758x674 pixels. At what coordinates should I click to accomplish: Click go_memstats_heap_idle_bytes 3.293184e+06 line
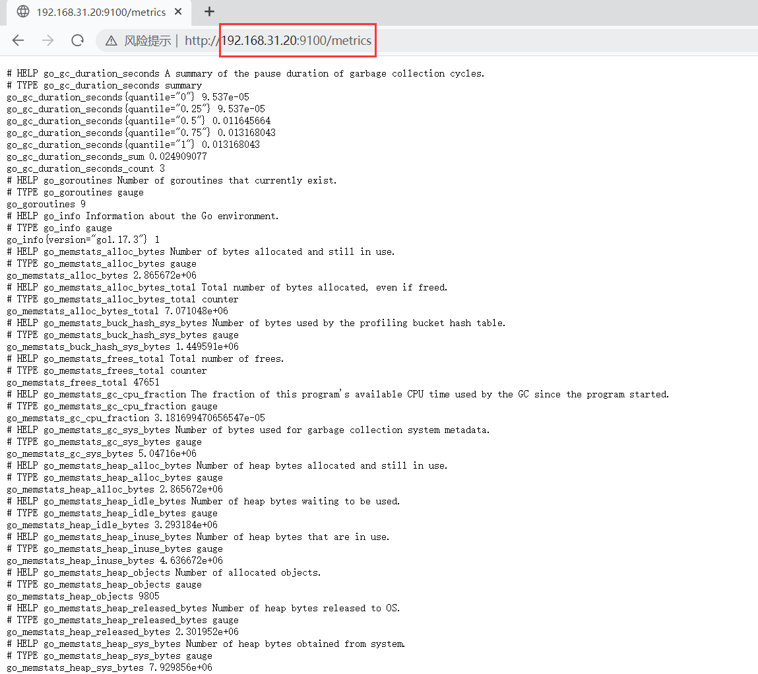(112, 525)
